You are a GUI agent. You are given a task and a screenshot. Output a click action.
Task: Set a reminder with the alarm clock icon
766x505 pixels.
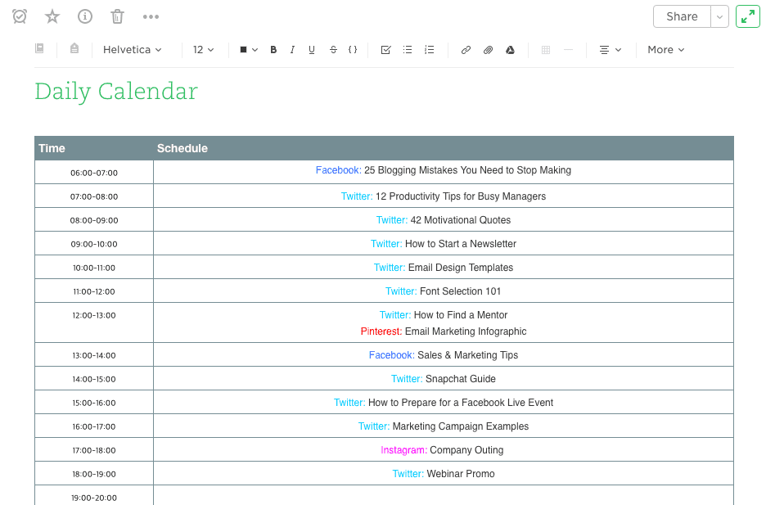pyautogui.click(x=19, y=16)
